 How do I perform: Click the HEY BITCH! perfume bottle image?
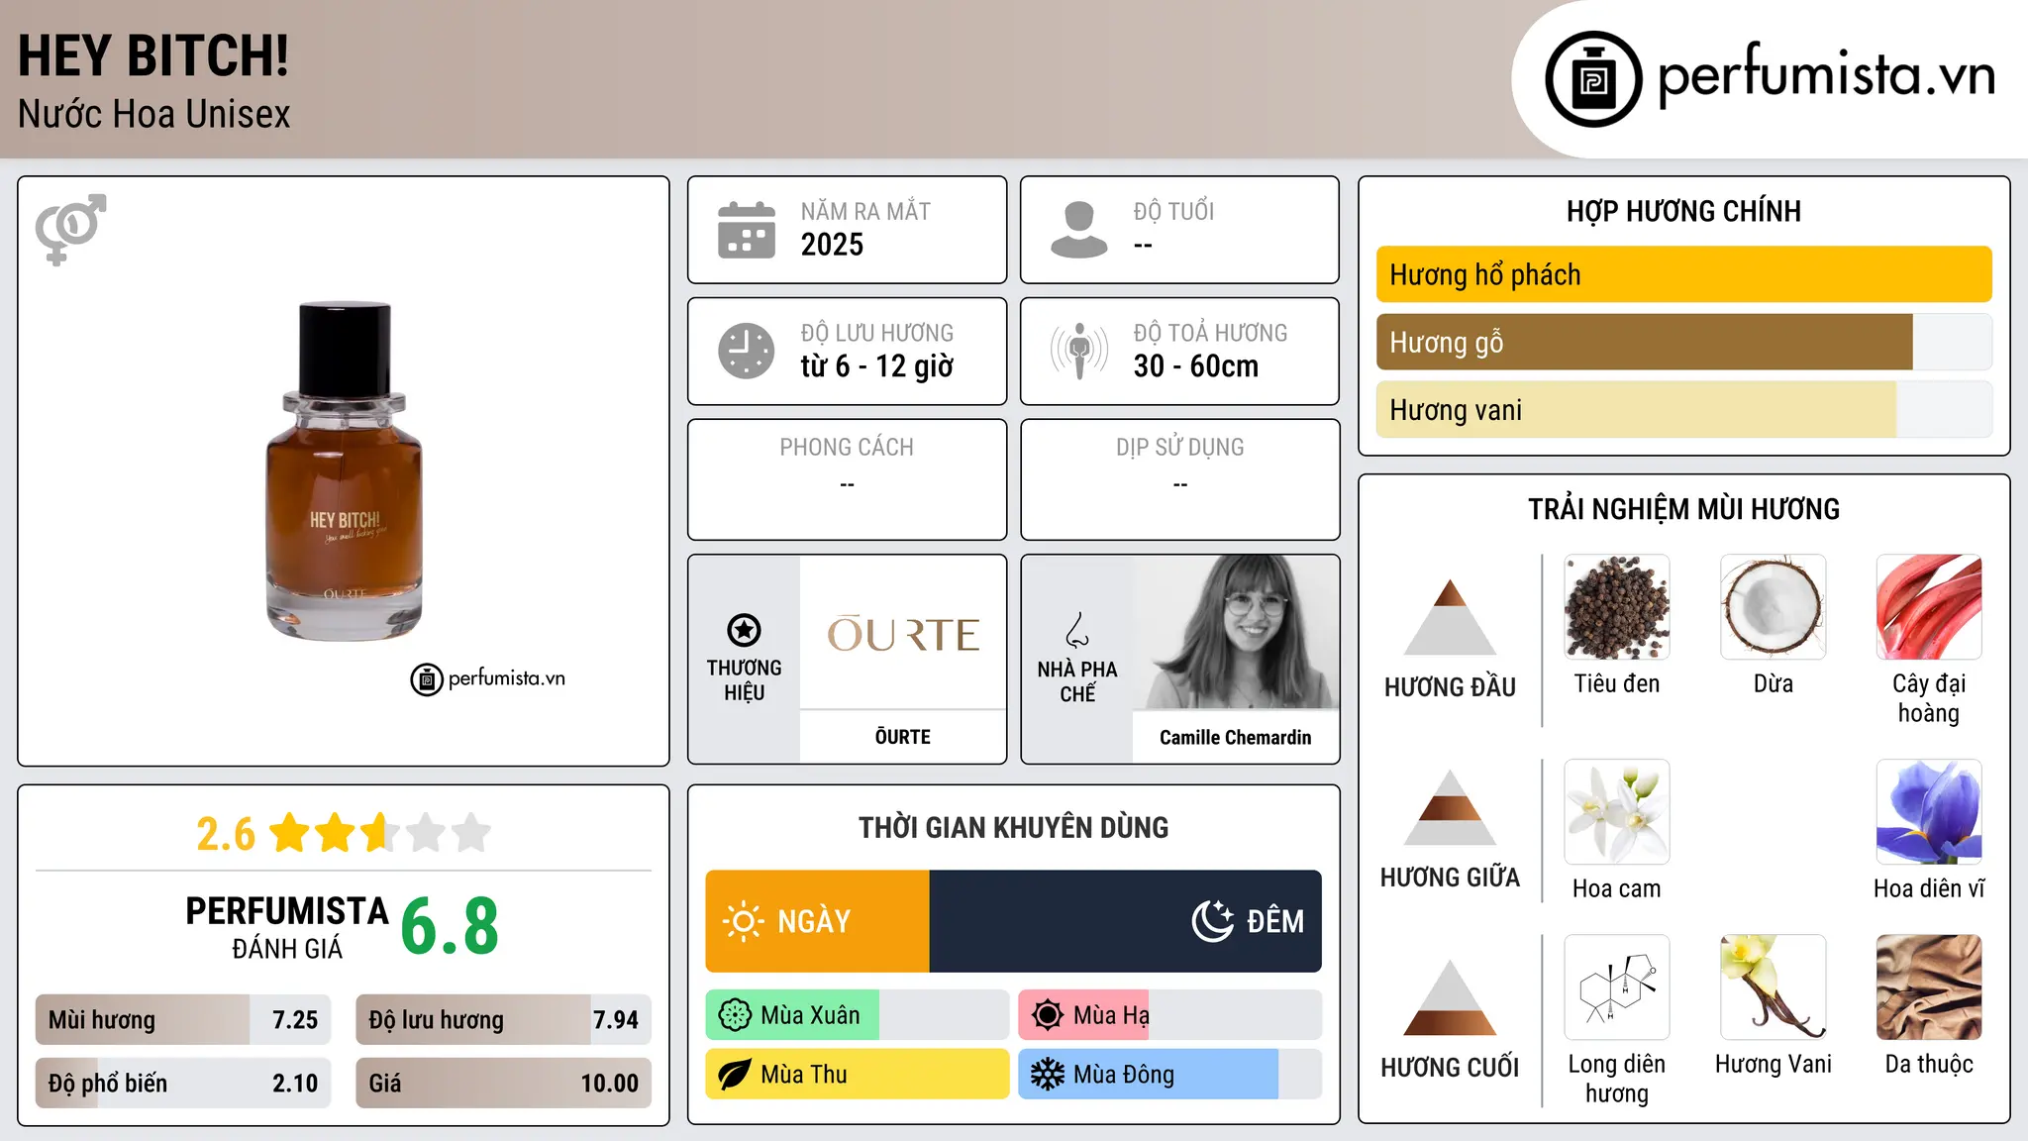point(345,471)
